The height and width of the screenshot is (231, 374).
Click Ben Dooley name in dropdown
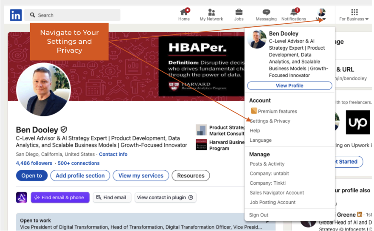click(x=284, y=34)
